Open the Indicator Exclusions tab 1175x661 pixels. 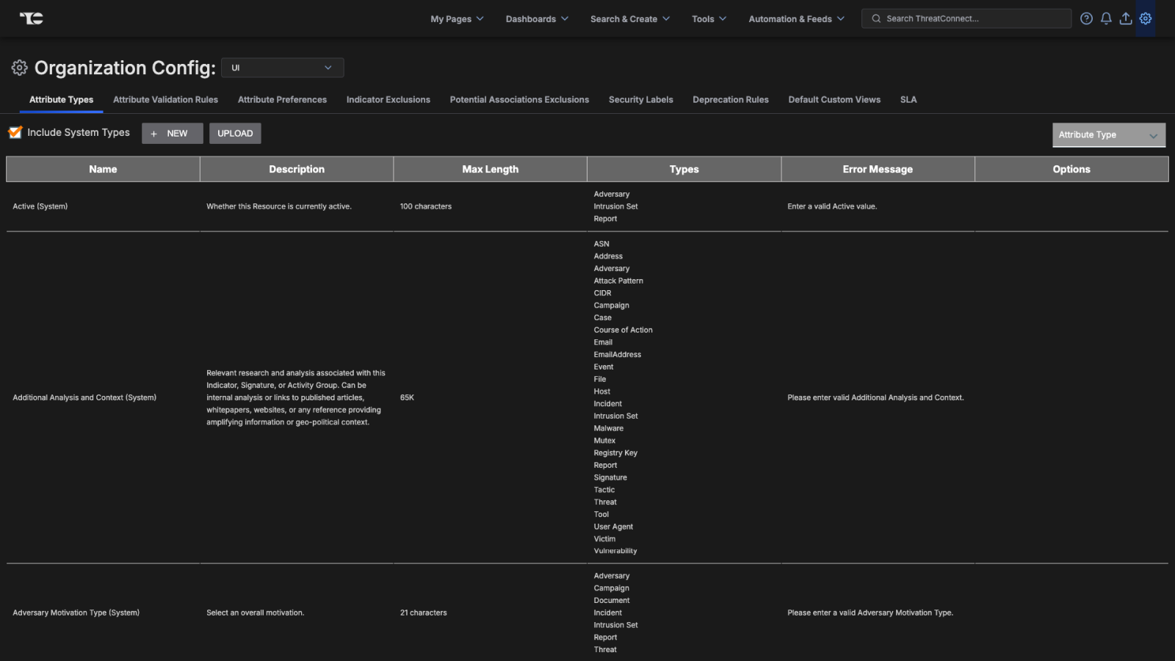(x=388, y=99)
